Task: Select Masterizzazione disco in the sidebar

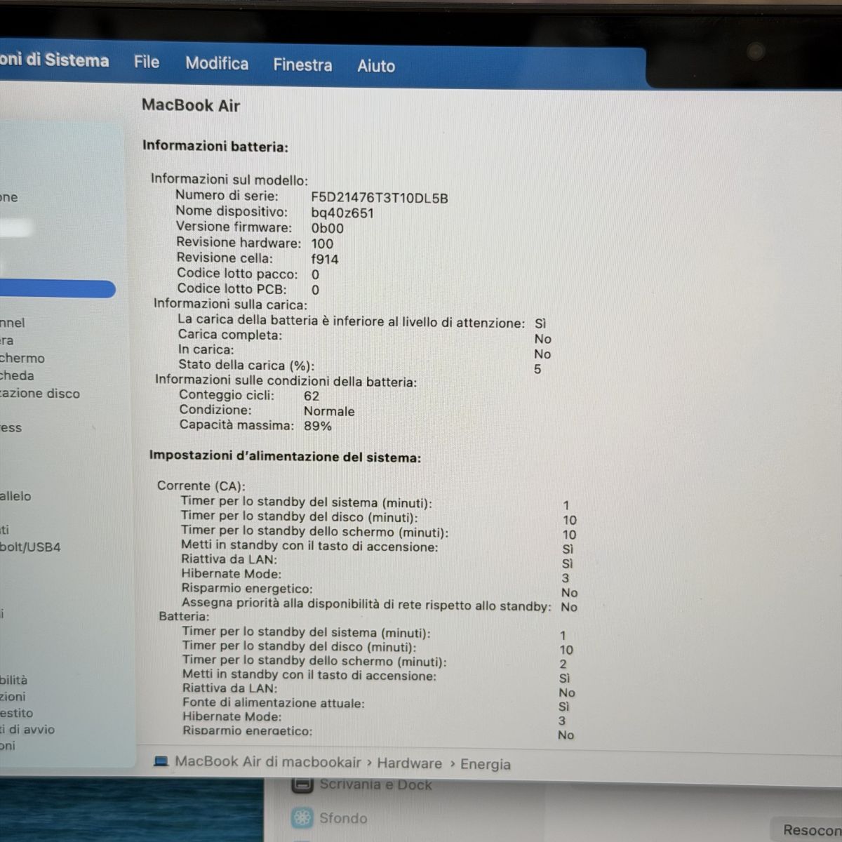Action: click(x=40, y=394)
